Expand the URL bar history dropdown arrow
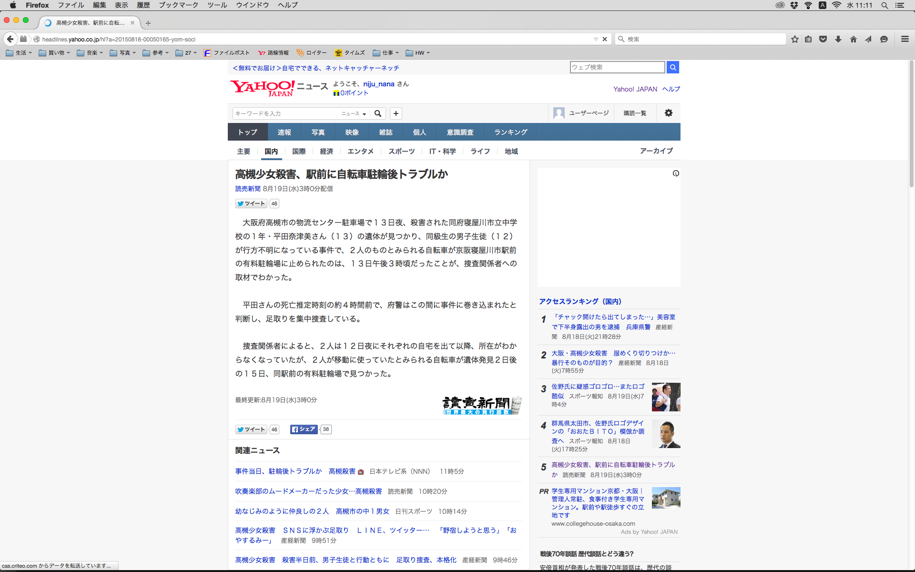Viewport: 915px width, 572px height. (x=596, y=39)
